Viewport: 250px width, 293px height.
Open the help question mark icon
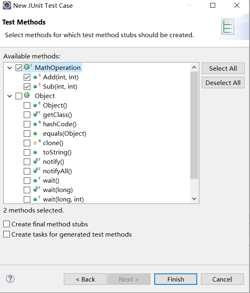coord(10,279)
